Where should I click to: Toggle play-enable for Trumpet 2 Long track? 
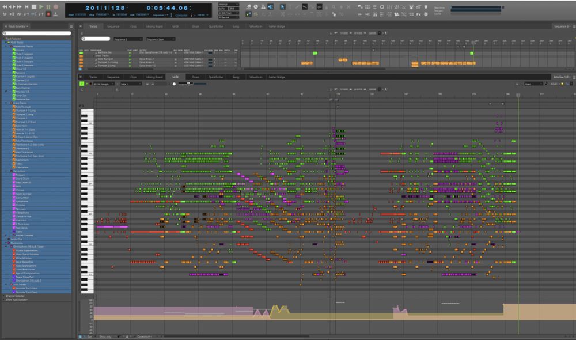tap(130, 66)
